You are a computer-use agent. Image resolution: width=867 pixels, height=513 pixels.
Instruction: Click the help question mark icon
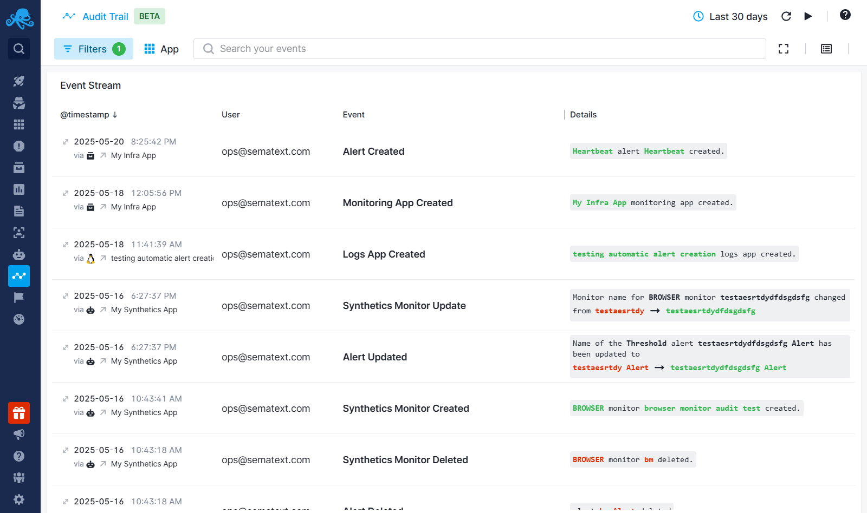click(x=845, y=15)
